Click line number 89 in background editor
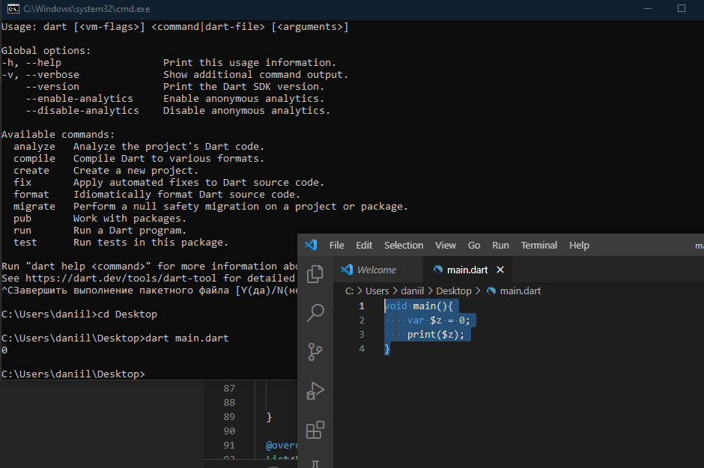This screenshot has height=468, width=704. point(229,417)
